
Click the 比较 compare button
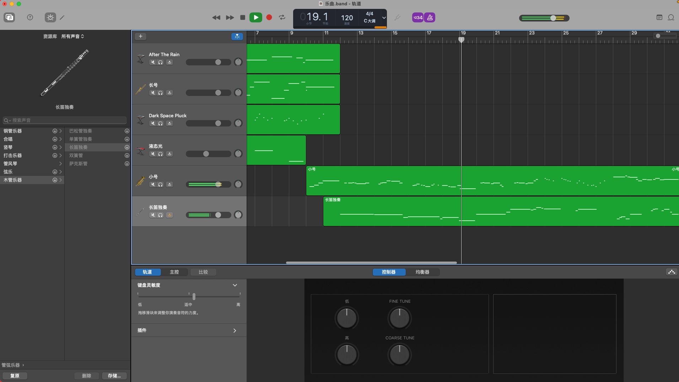click(x=203, y=272)
